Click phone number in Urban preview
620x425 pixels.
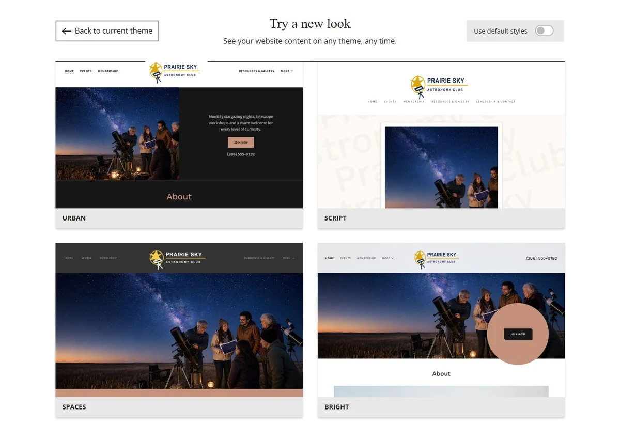[241, 154]
